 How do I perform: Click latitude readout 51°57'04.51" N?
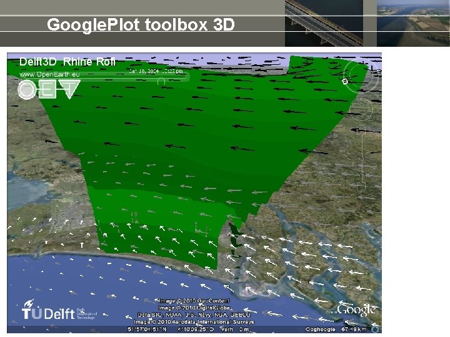147,330
